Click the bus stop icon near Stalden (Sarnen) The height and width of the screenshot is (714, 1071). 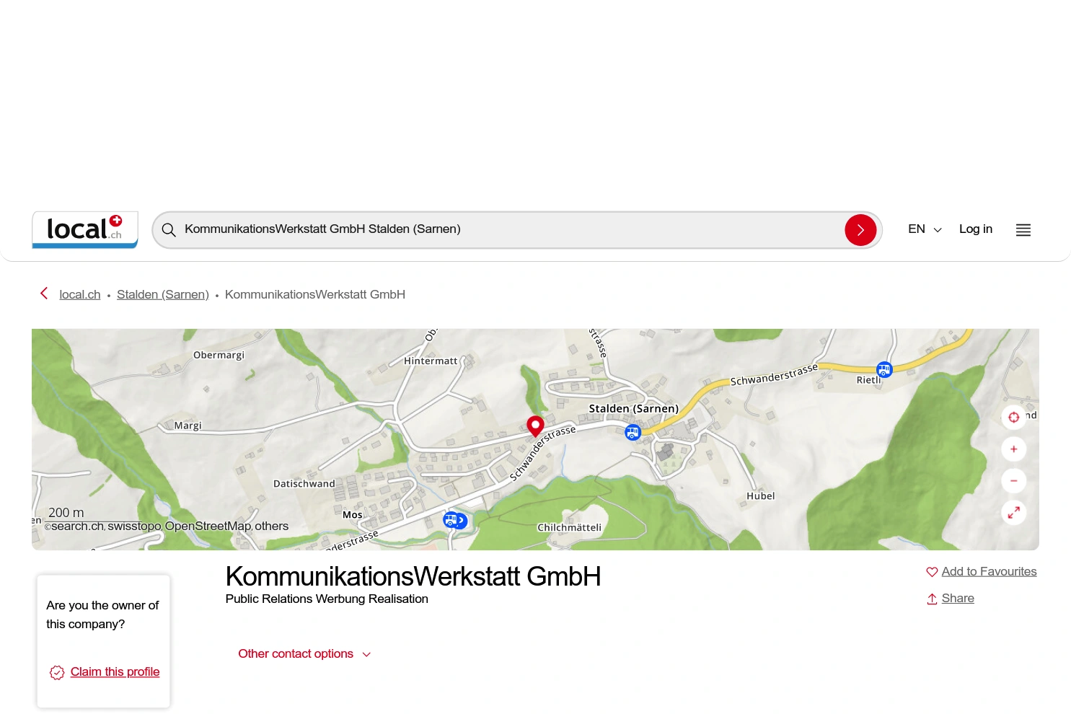pos(633,432)
